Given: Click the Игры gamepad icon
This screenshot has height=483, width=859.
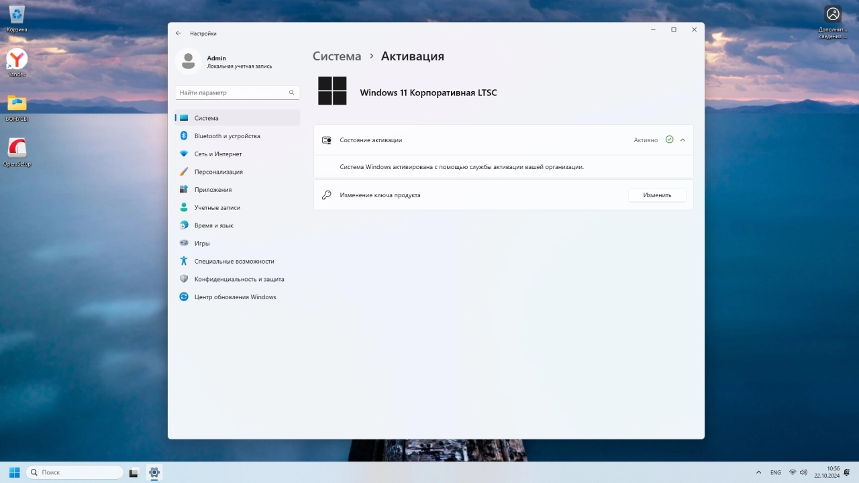Looking at the screenshot, I should [184, 243].
